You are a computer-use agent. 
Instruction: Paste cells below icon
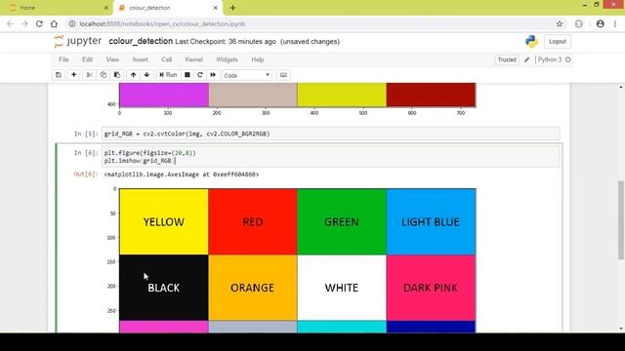(x=117, y=75)
